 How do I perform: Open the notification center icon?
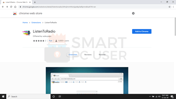point(172,96)
